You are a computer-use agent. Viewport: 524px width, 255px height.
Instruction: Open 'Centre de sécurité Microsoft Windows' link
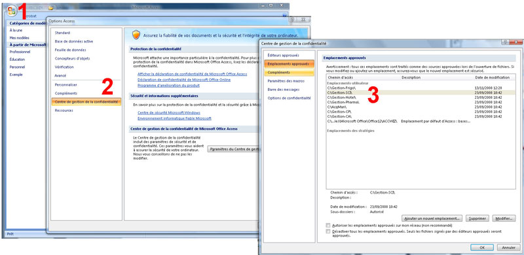[169, 113]
